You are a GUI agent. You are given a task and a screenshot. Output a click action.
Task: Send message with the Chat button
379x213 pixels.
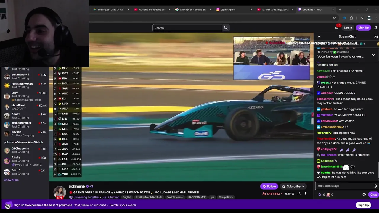pos(373,195)
